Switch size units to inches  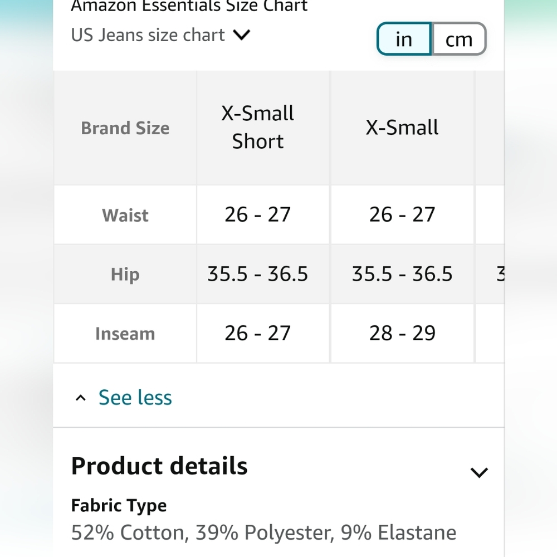coord(404,40)
